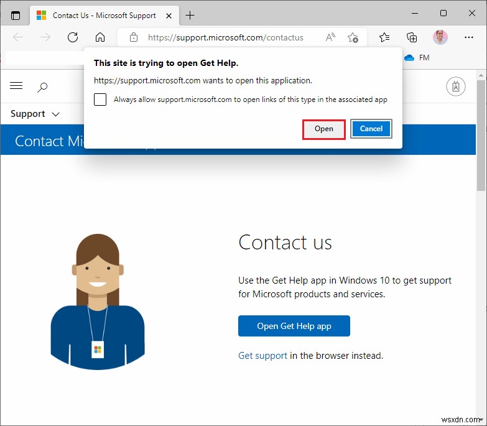Check Always allow support.microsoft.com checkbox
The height and width of the screenshot is (426, 487).
(x=100, y=100)
